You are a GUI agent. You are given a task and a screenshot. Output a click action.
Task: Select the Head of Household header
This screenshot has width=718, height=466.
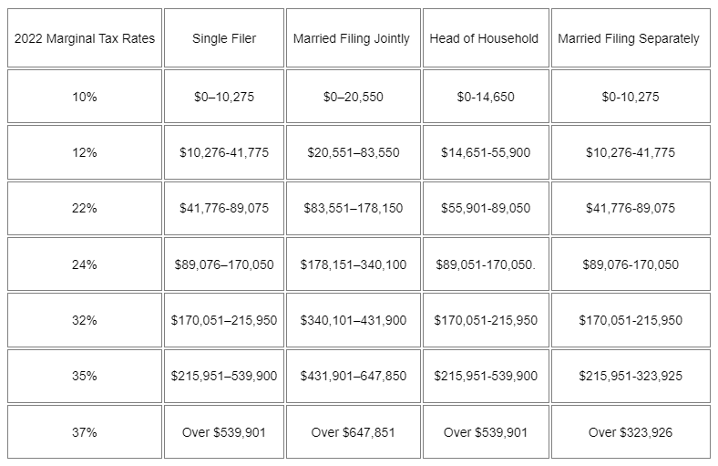pos(485,39)
